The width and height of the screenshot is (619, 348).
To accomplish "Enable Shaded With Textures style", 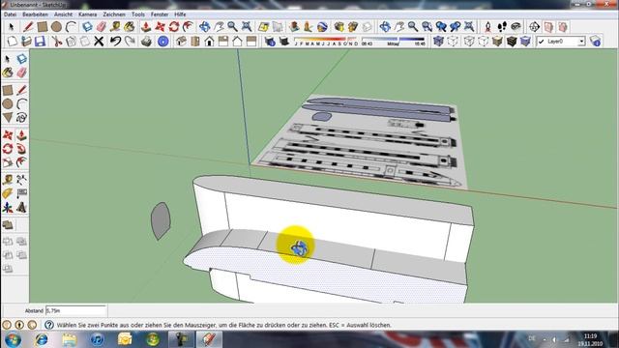I will pos(512,41).
